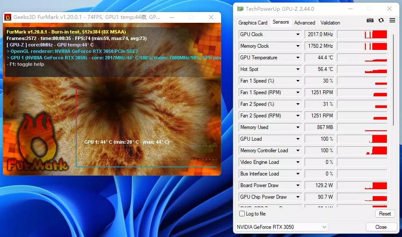Open the Video Engine Load dropdown
This screenshot has height=237, width=402.
coord(298,162)
